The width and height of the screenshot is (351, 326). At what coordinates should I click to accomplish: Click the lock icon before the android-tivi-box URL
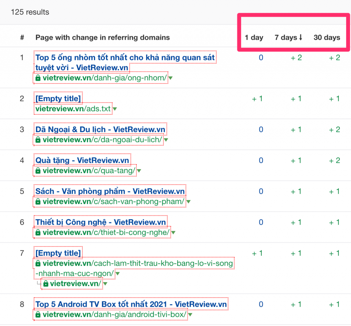(x=38, y=314)
